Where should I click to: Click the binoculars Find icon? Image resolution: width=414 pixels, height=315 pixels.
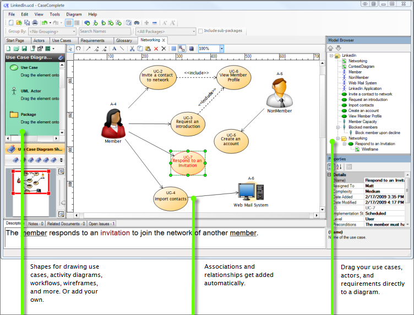(137, 23)
